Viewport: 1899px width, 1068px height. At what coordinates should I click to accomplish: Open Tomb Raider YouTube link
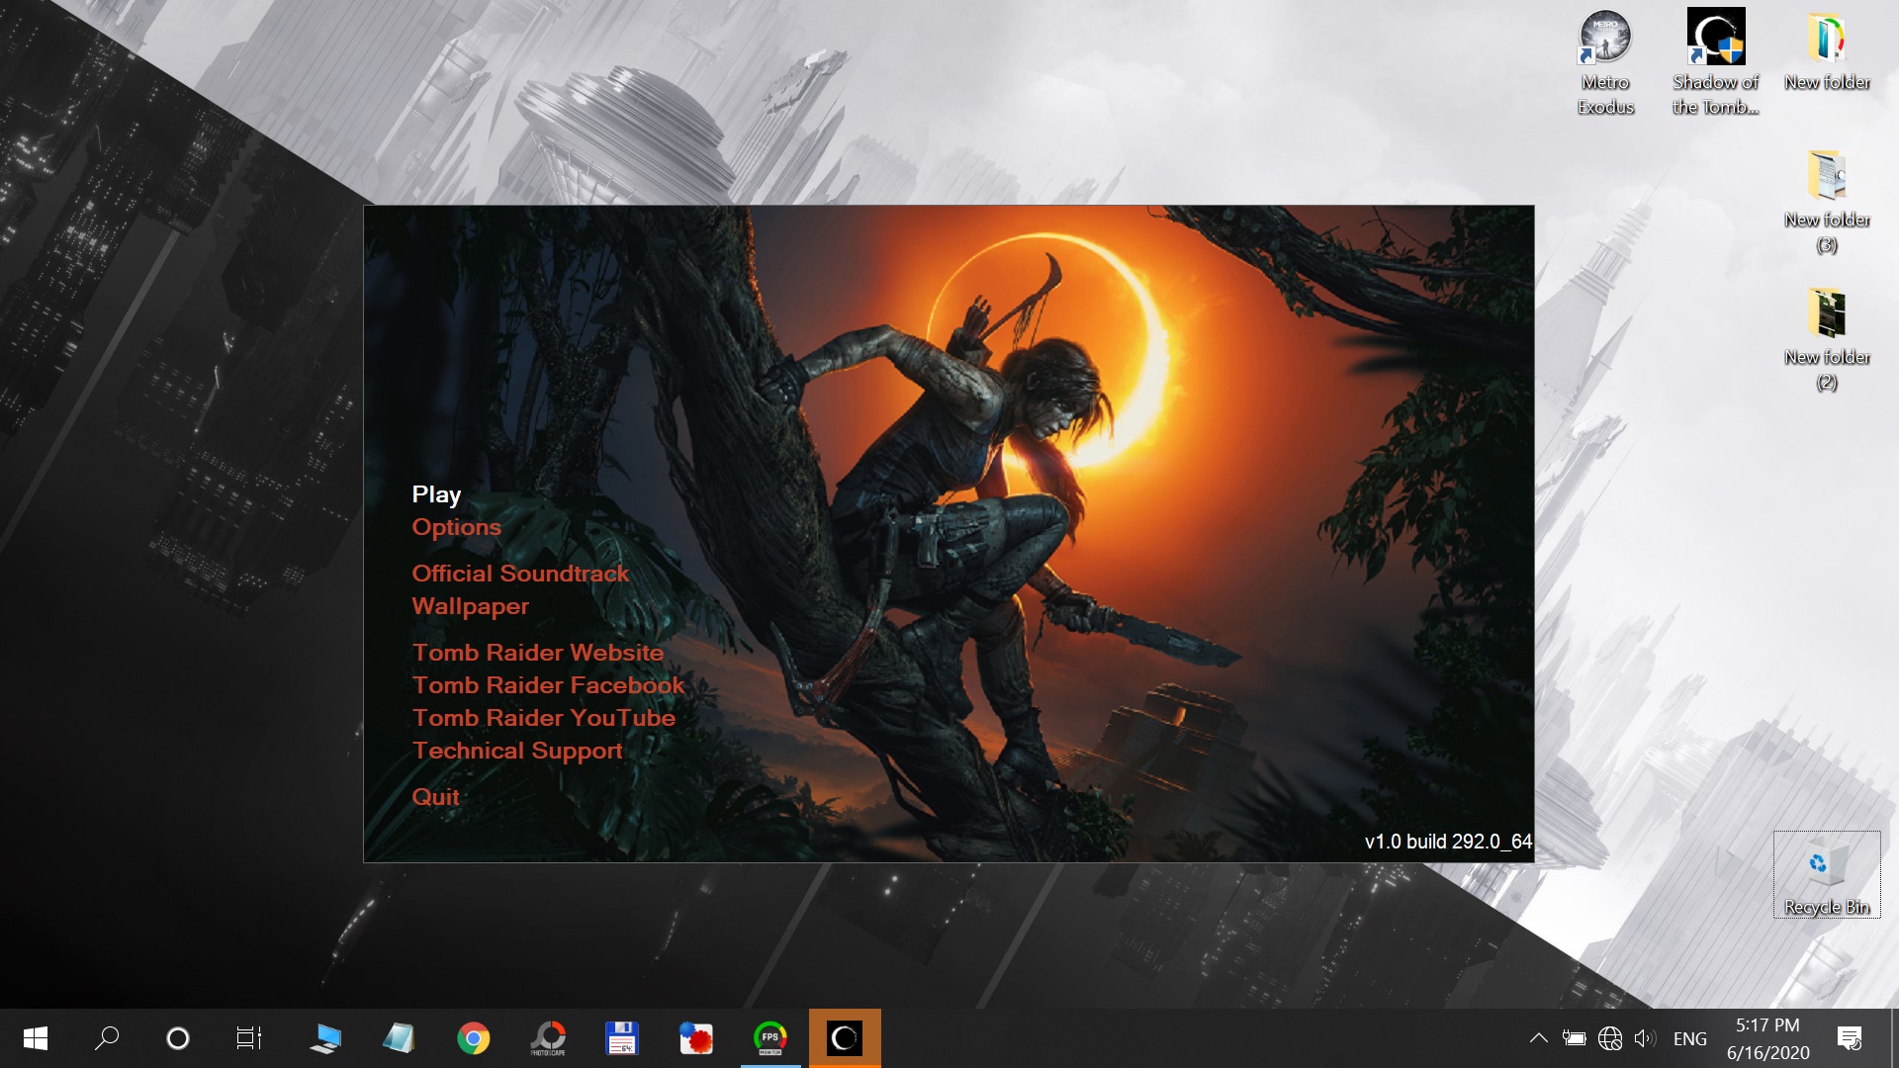click(x=544, y=718)
